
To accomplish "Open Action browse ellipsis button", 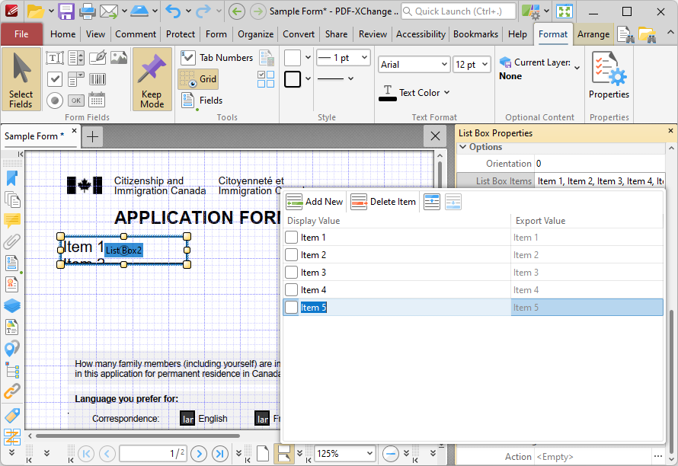I will [657, 457].
